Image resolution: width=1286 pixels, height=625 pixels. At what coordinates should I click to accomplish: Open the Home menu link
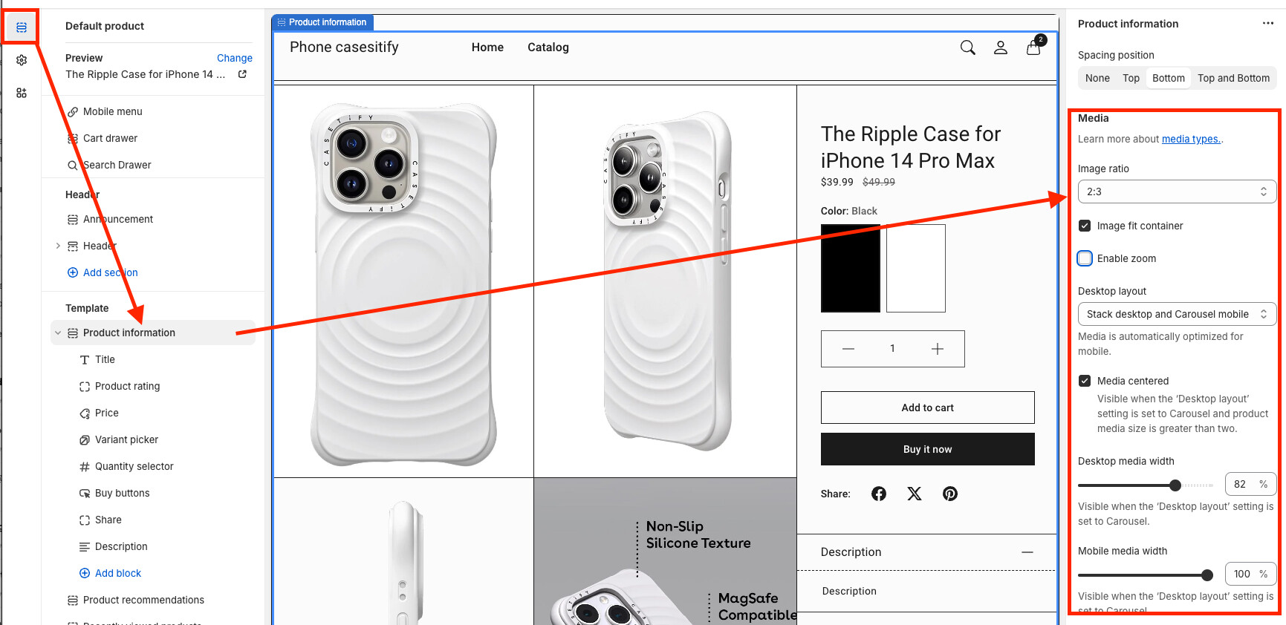(x=487, y=48)
